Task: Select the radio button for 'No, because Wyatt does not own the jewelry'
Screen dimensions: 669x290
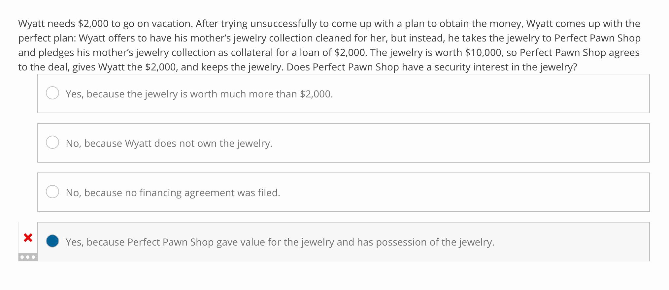Action: point(52,143)
